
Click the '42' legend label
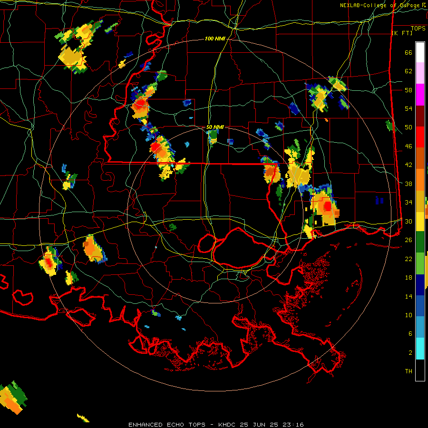tap(409, 165)
